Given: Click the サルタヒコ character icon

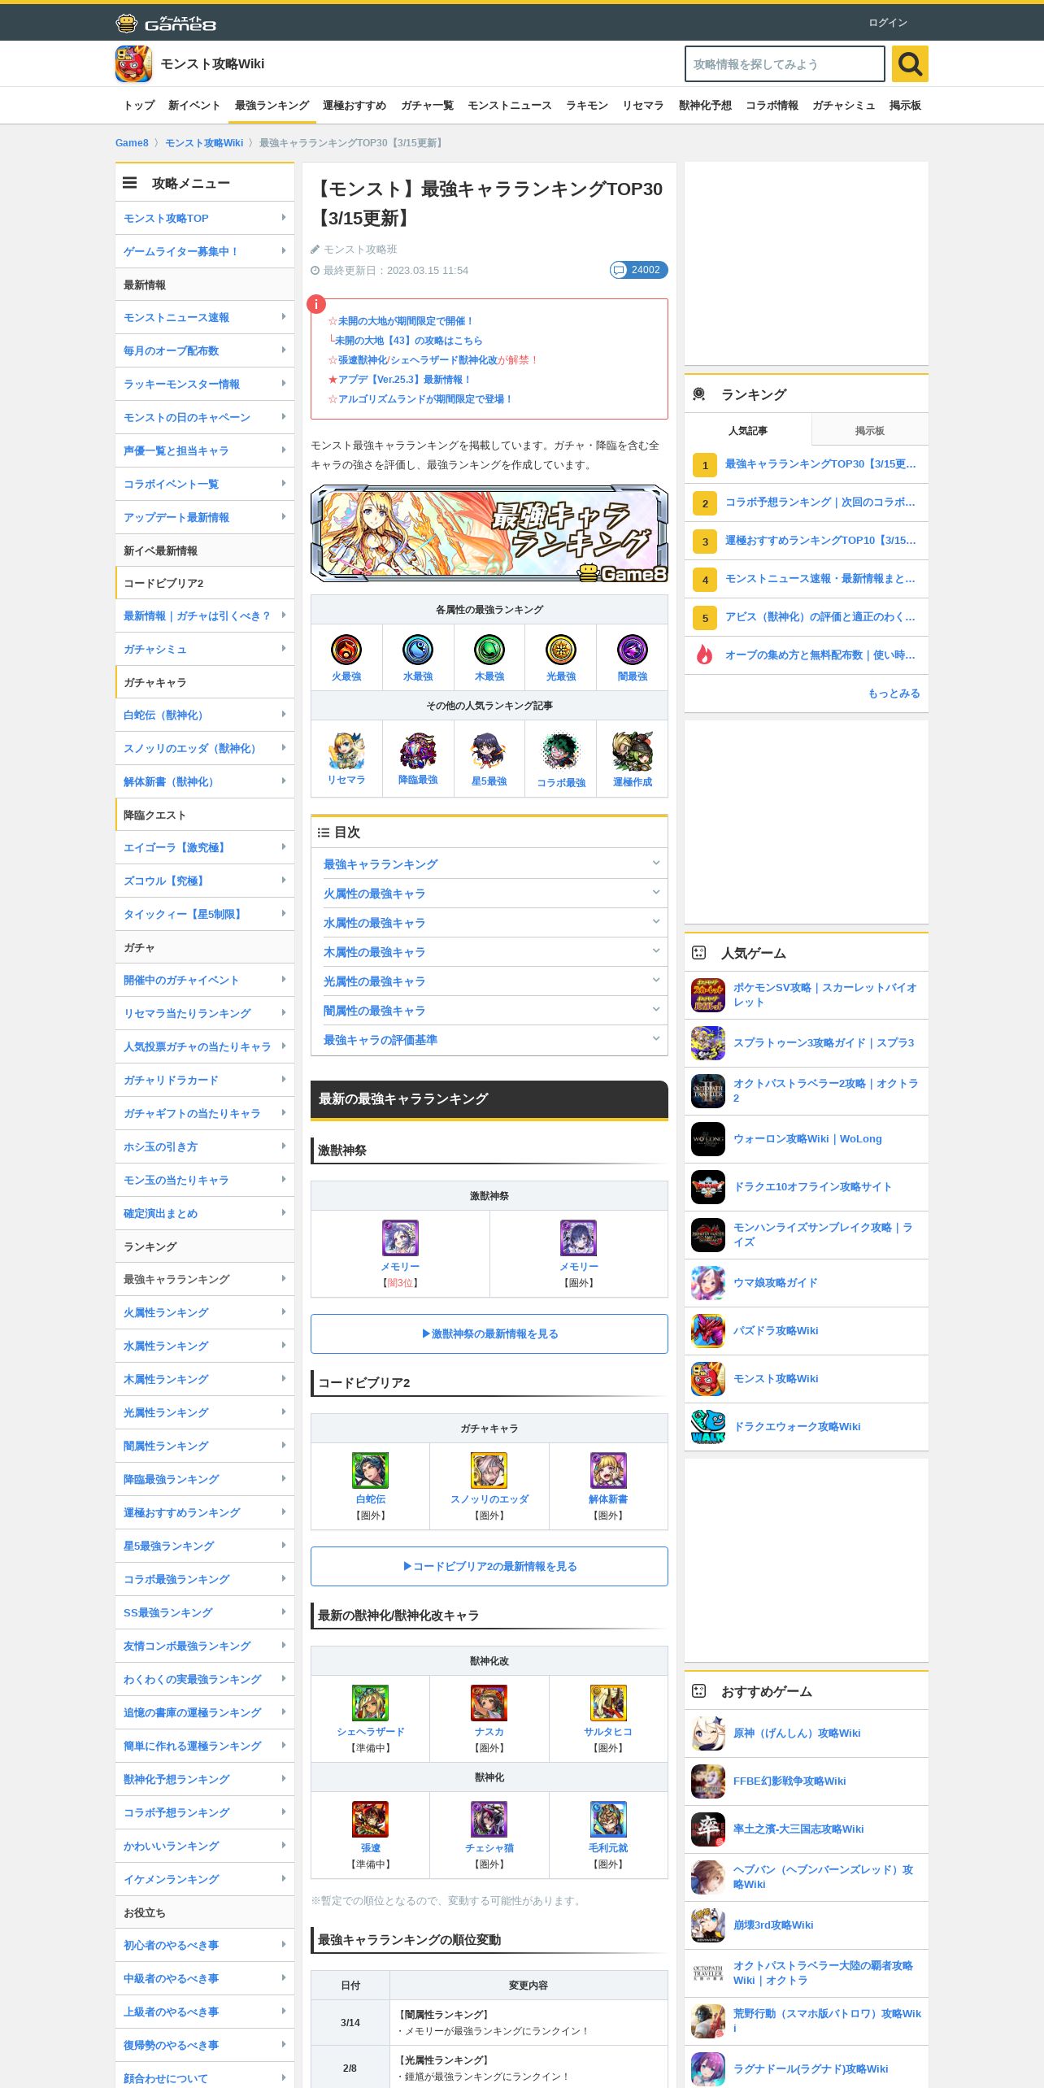Looking at the screenshot, I should (x=608, y=1703).
